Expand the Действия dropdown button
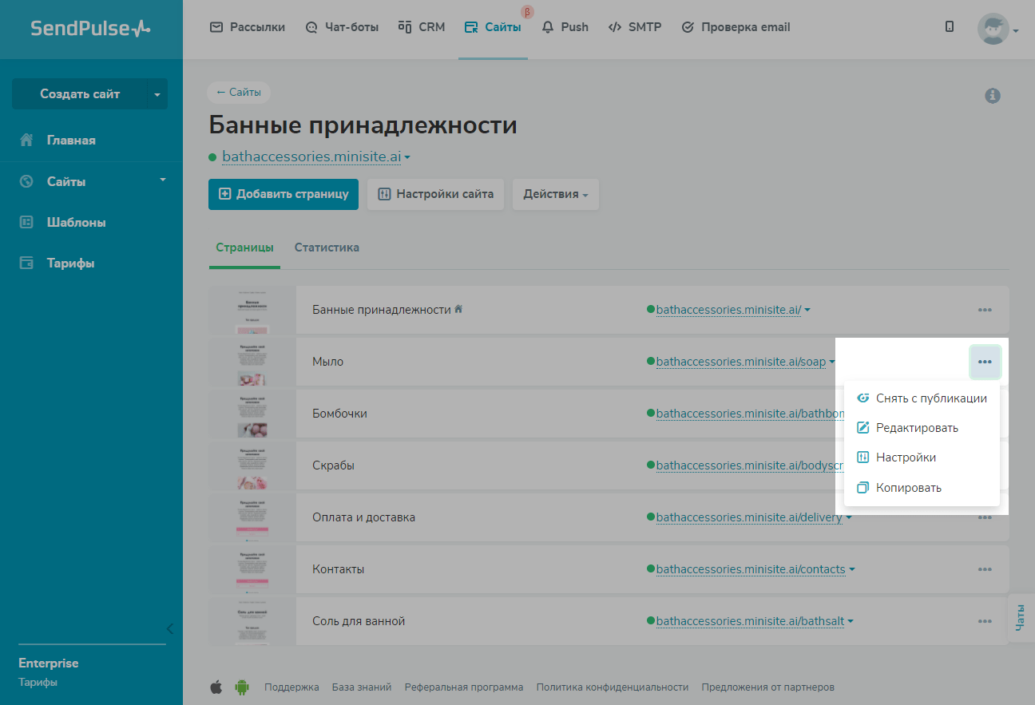This screenshot has width=1035, height=705. (x=555, y=194)
